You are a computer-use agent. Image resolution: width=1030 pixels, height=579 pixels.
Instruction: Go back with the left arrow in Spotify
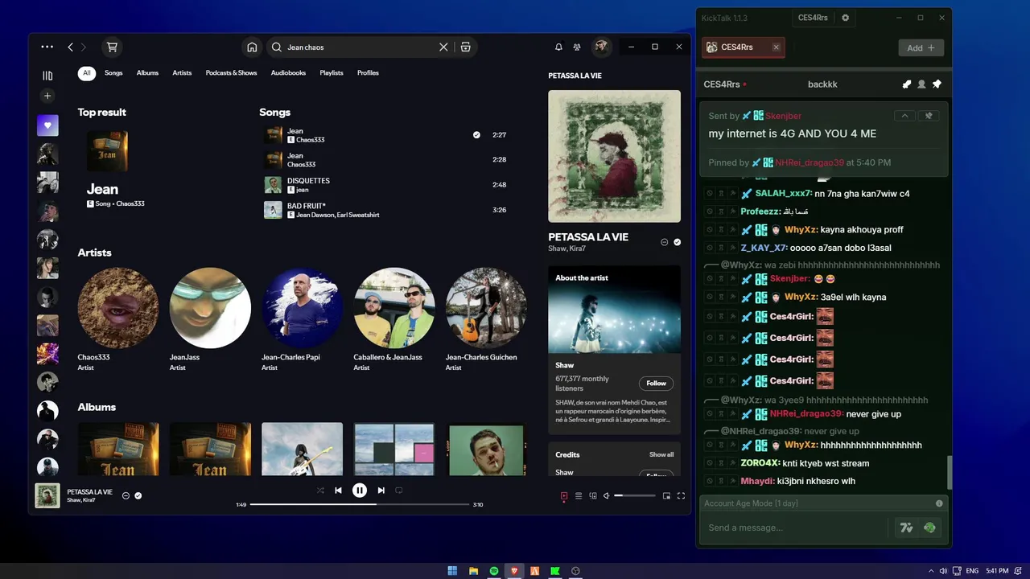[70, 47]
